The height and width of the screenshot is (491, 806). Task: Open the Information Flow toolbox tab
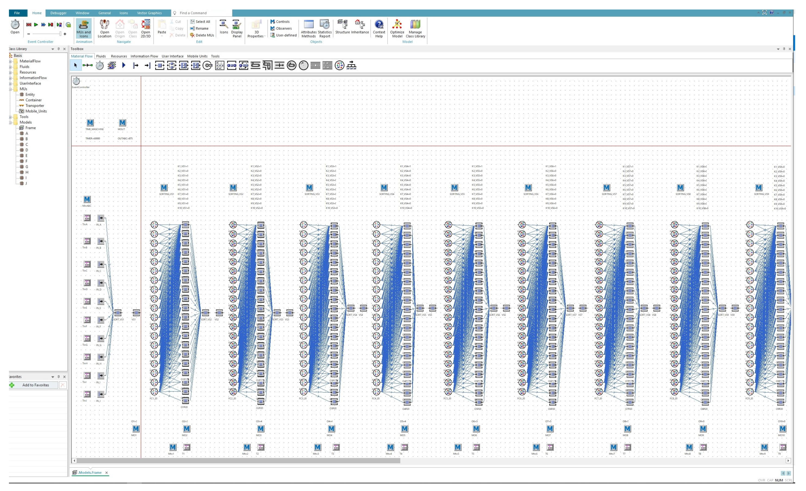point(144,56)
